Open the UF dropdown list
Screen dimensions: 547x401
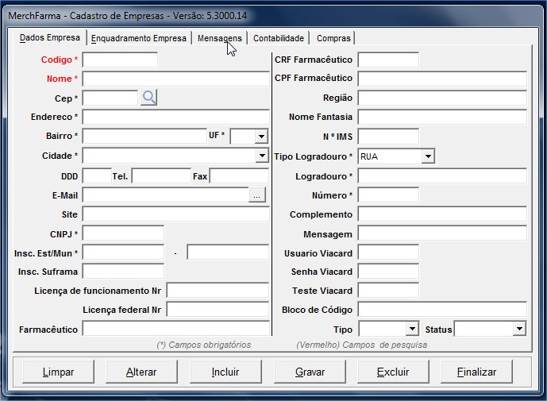(x=261, y=137)
